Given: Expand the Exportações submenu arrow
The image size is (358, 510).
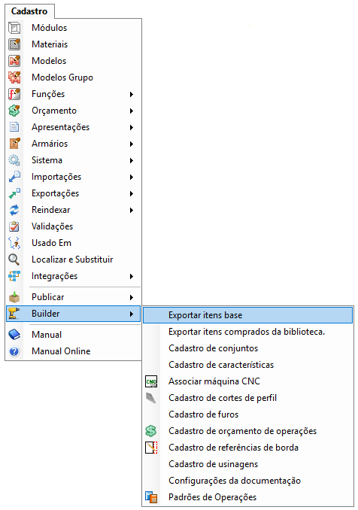Looking at the screenshot, I should (x=132, y=193).
